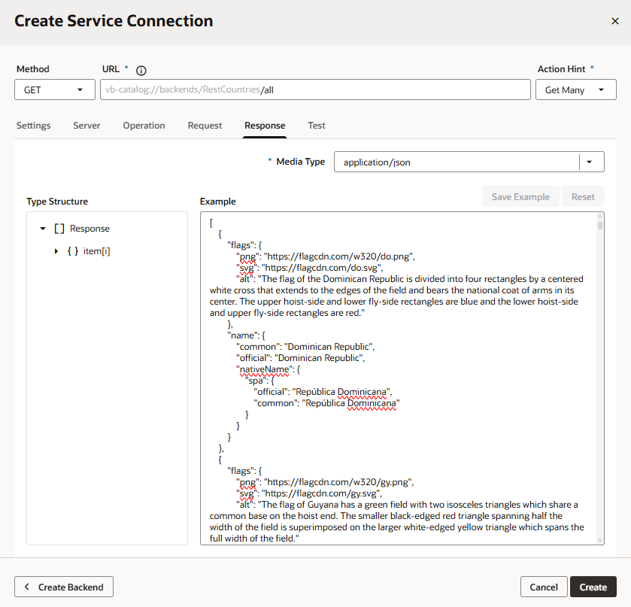
Task: Click the "https://flagcdn.com/do.svg" text
Action: click(x=322, y=268)
